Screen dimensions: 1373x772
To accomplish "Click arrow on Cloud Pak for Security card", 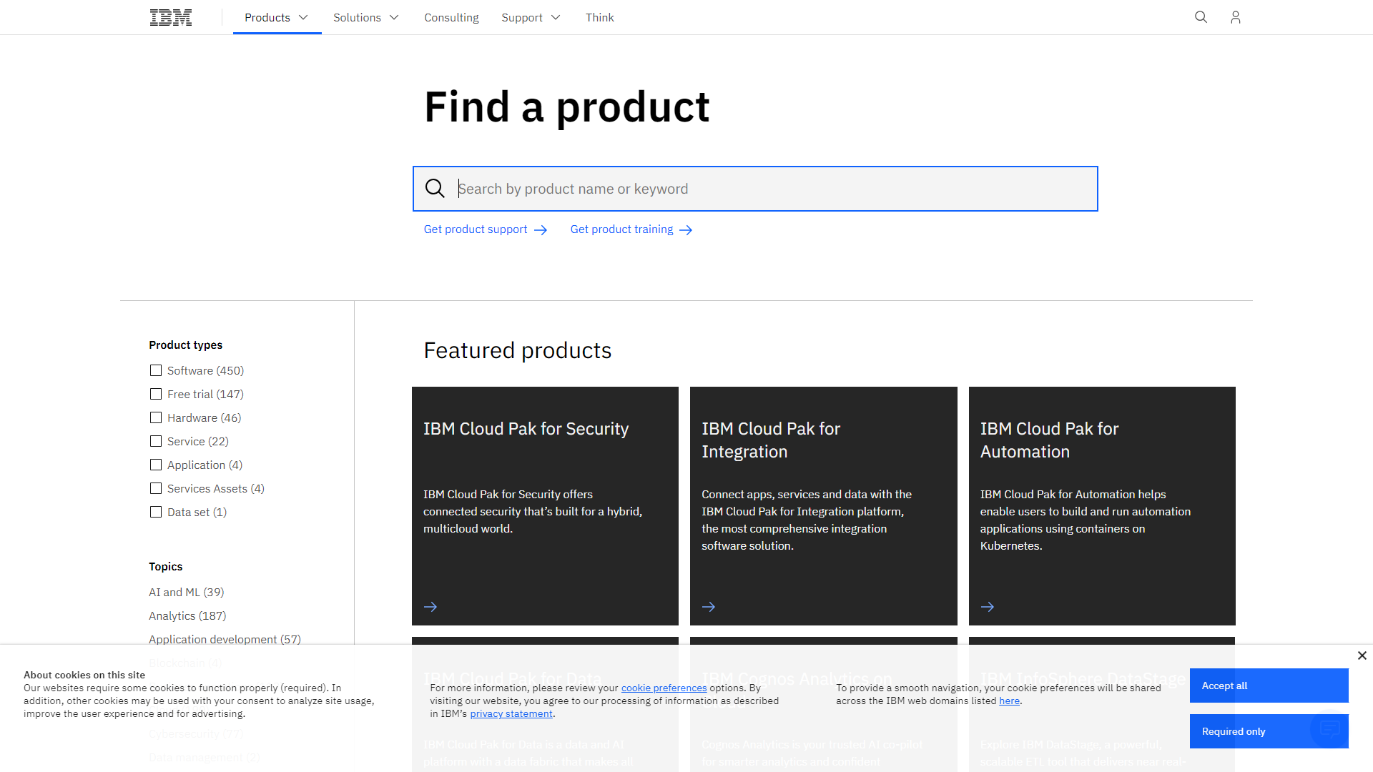I will pos(430,607).
